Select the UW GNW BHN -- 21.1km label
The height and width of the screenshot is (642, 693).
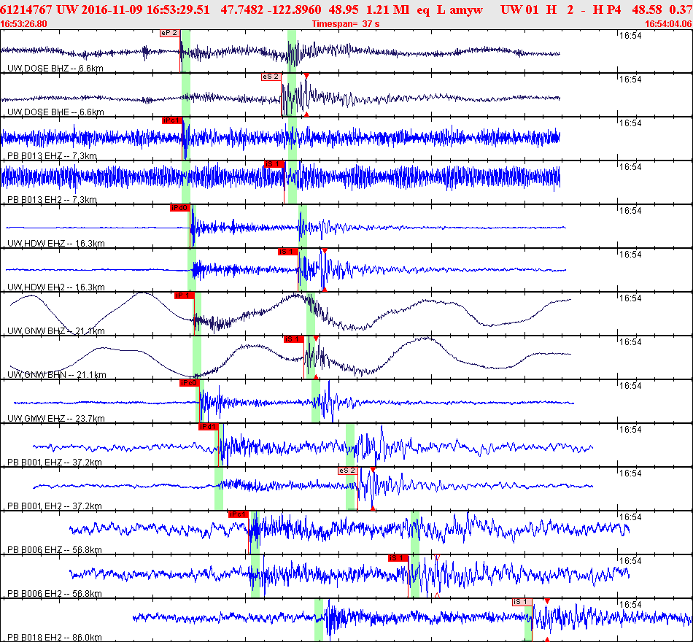[x=57, y=374]
